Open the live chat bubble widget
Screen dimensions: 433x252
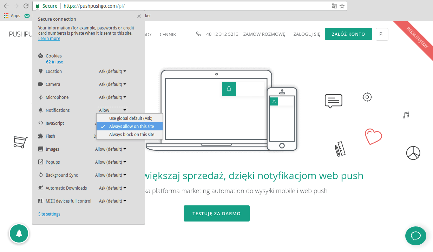pyautogui.click(x=416, y=236)
